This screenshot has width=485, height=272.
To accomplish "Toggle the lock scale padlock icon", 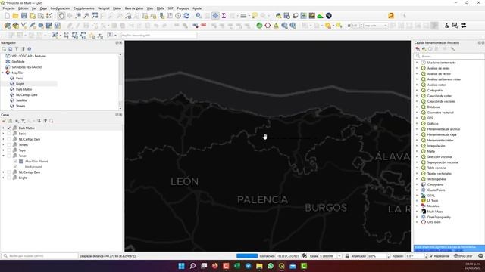I will coord(347,256).
